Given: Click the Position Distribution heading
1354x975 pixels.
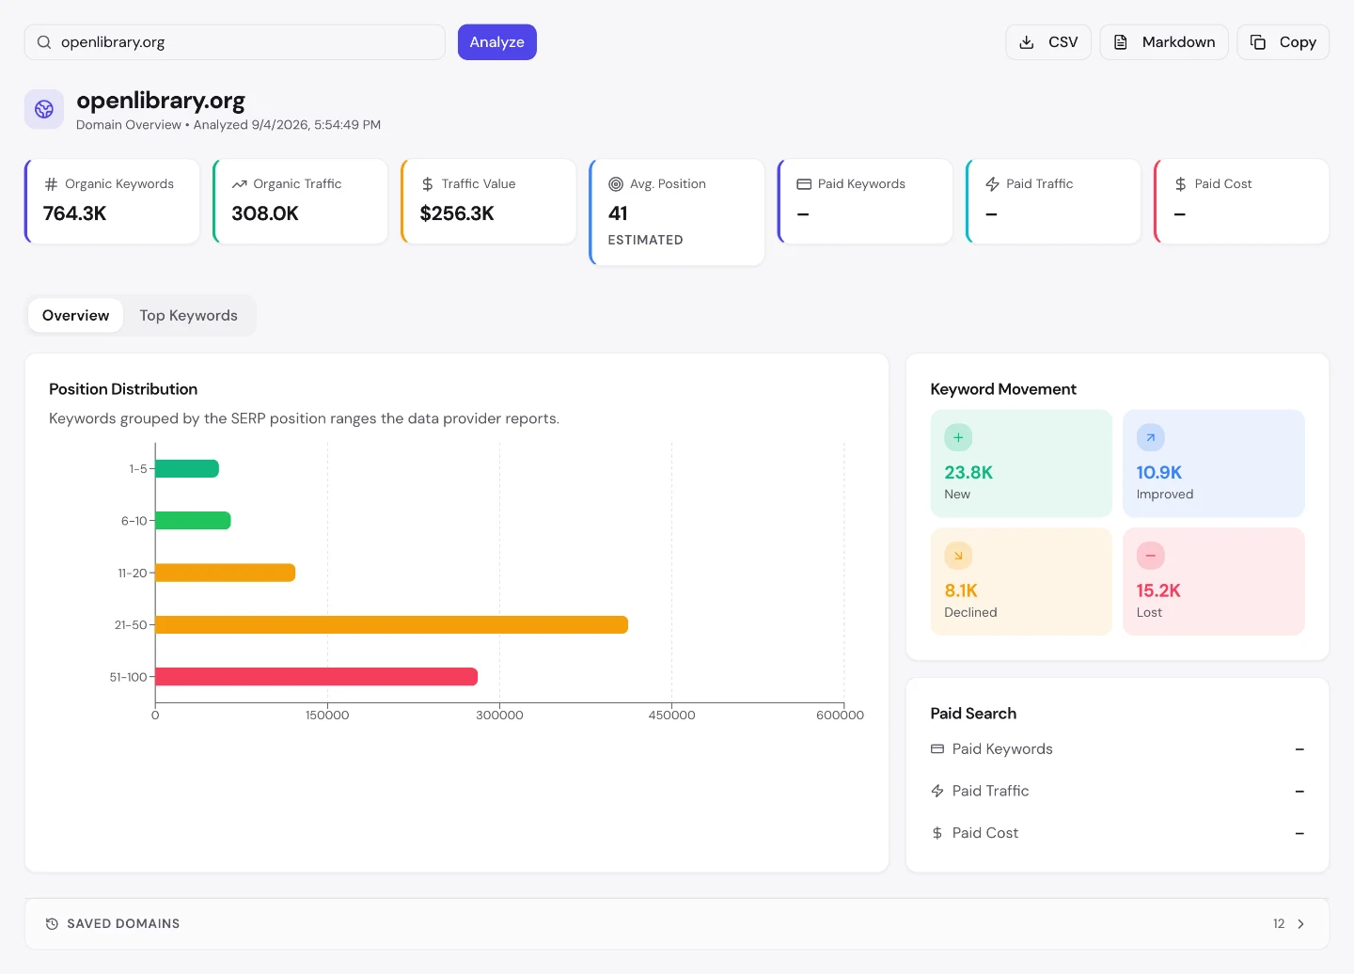Looking at the screenshot, I should (x=123, y=389).
